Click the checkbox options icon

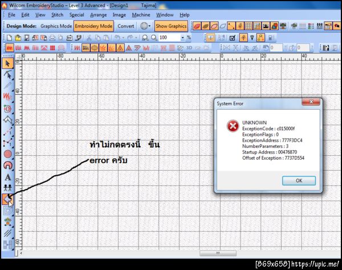tap(233, 38)
